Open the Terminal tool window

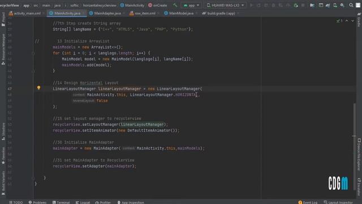61,202
